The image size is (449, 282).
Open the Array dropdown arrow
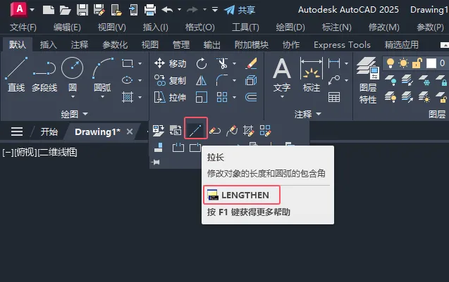point(234,98)
